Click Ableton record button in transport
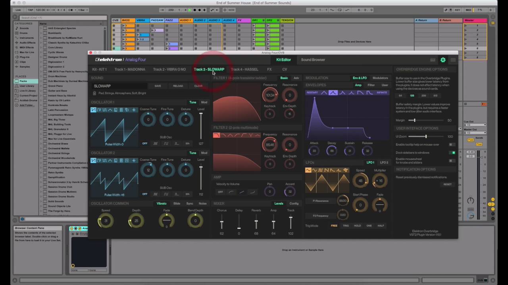Screen dimensions: 508x285 point(199,10)
